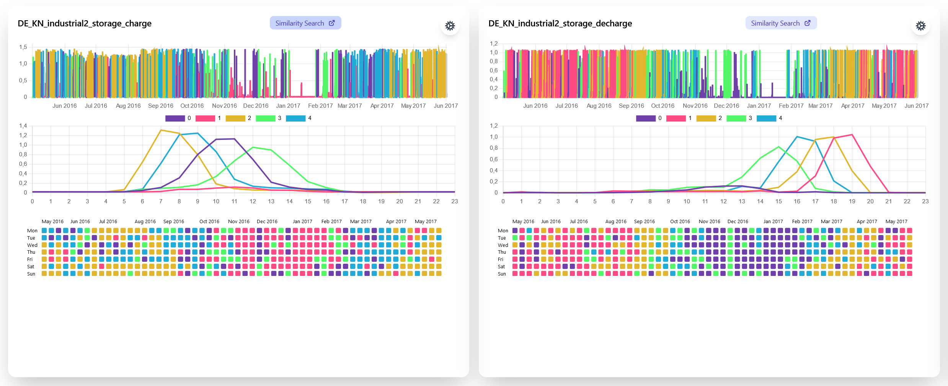The image size is (948, 386).
Task: Select first Monday cell in charge calendar heatmap
Action: pyautogui.click(x=44, y=230)
